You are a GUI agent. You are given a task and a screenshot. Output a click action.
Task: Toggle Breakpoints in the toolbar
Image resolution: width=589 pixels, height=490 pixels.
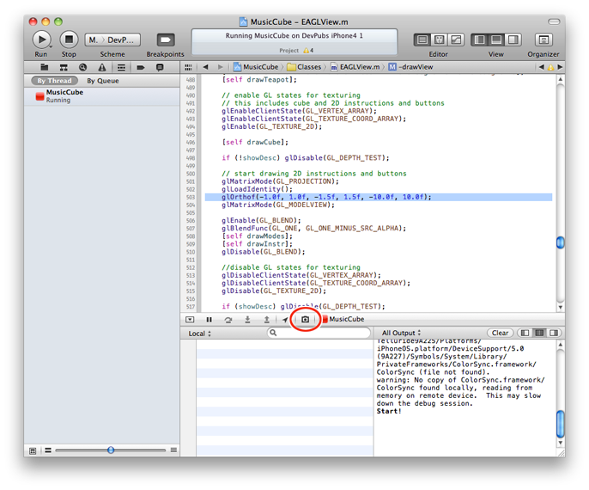click(x=165, y=40)
